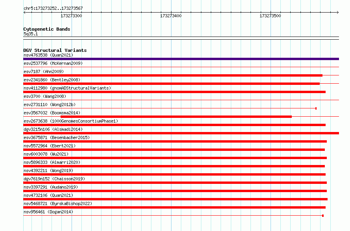Open esv3567032 (Boomsma2014) variant label
The width and height of the screenshot is (350, 231).
pos(52,113)
